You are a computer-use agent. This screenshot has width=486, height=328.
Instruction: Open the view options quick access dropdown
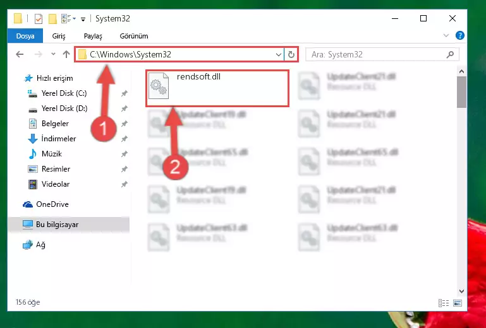68,19
